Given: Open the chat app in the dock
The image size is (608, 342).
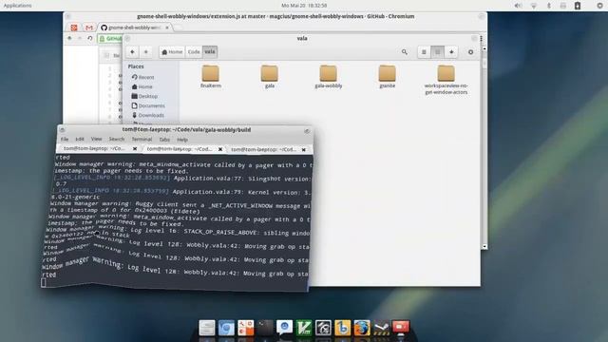Looking at the screenshot, I should (x=284, y=328).
